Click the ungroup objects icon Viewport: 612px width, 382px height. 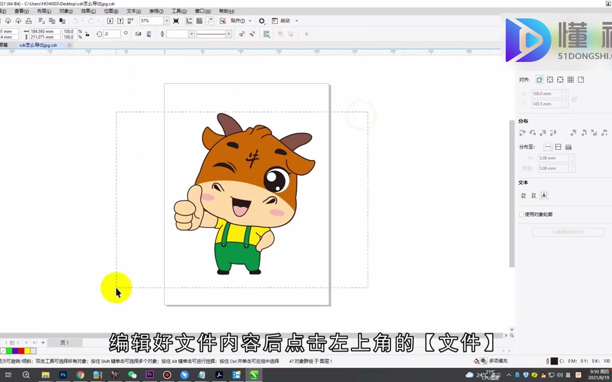(242, 34)
